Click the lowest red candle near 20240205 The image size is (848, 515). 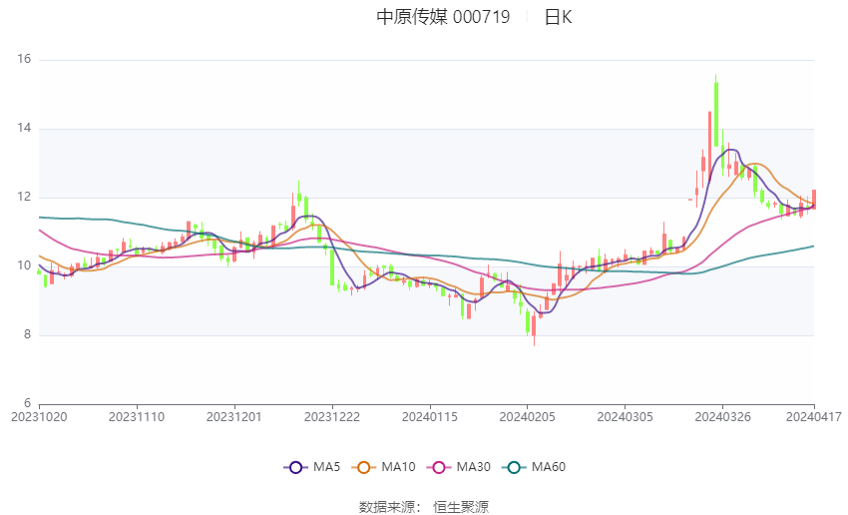pos(534,326)
